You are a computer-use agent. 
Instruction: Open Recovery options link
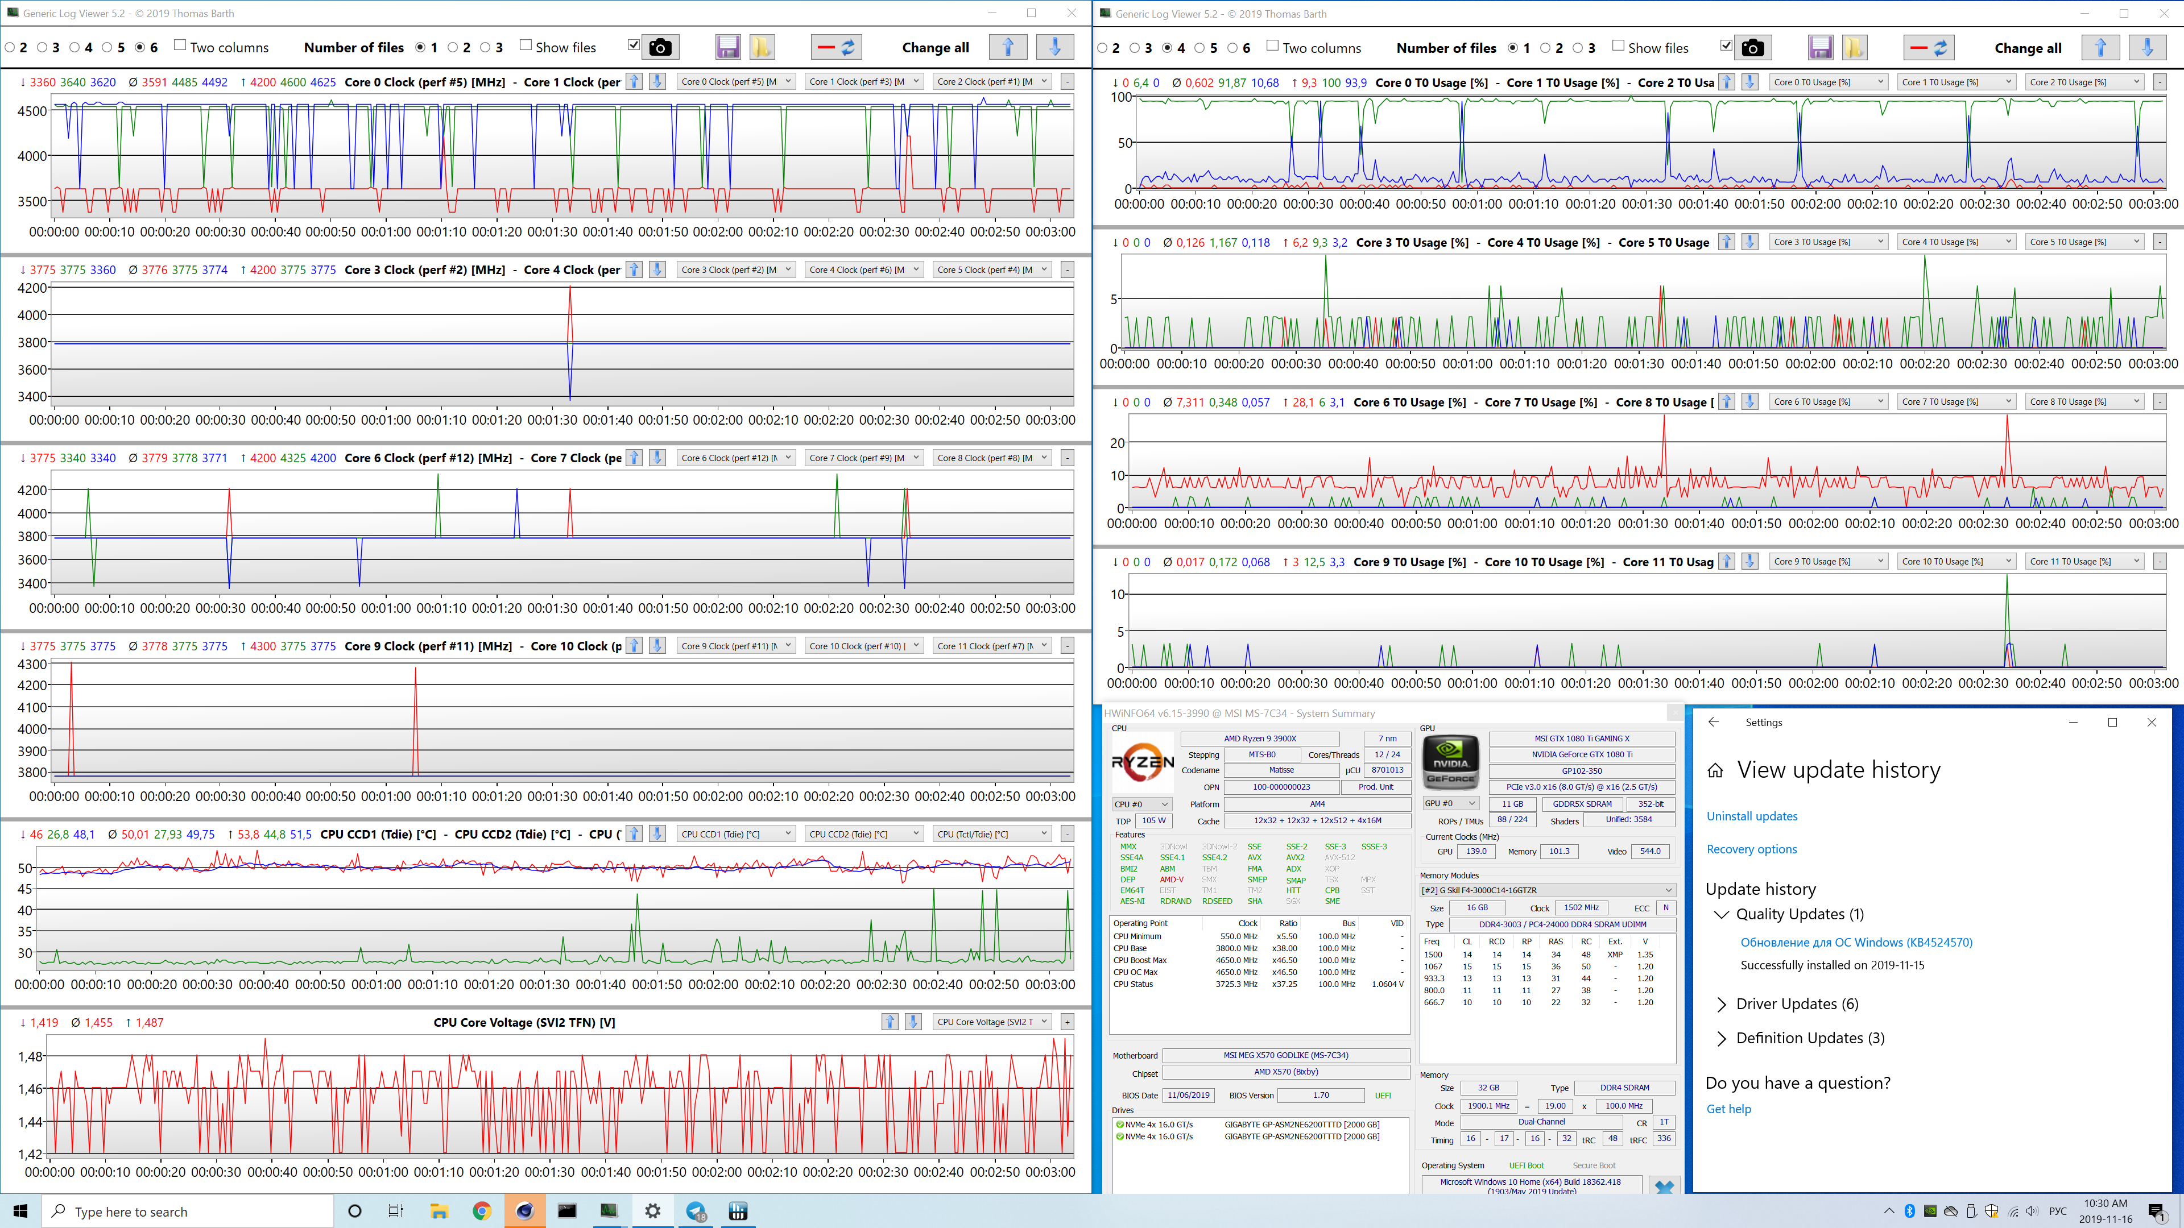[x=1752, y=849]
